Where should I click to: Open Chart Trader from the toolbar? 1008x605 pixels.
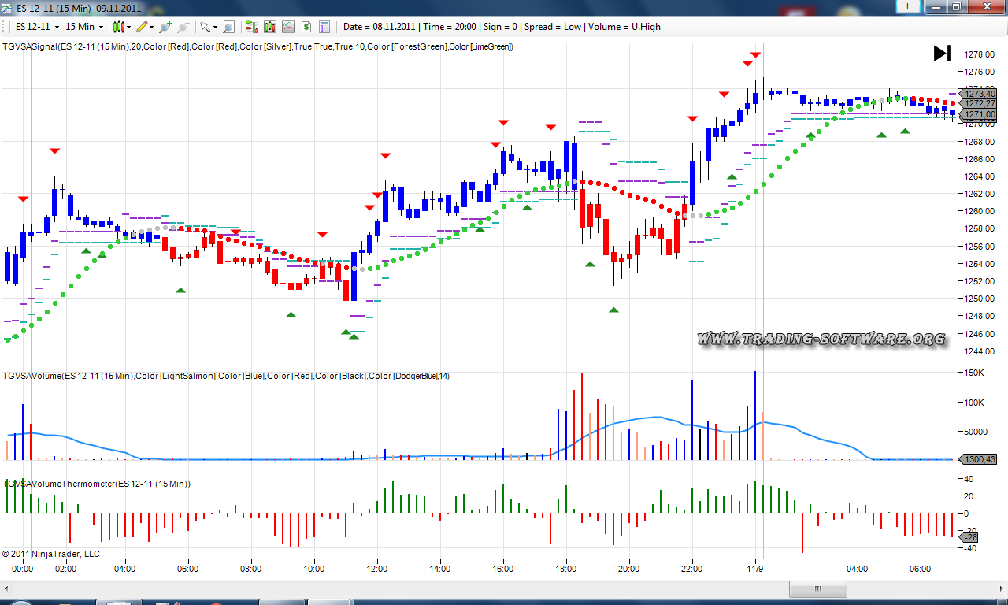click(x=252, y=27)
